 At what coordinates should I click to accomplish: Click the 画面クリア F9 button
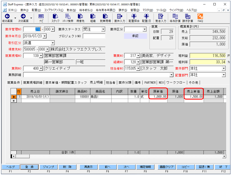tap(167, 167)
